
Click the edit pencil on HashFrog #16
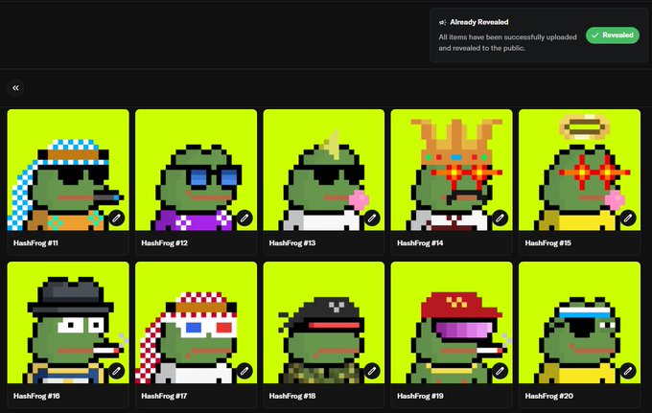click(116, 371)
